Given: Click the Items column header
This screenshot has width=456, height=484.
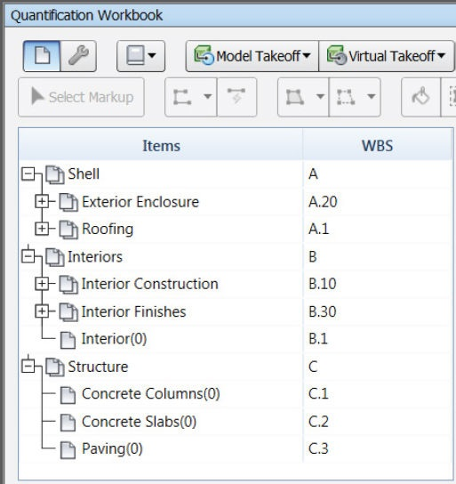Looking at the screenshot, I should tap(161, 145).
